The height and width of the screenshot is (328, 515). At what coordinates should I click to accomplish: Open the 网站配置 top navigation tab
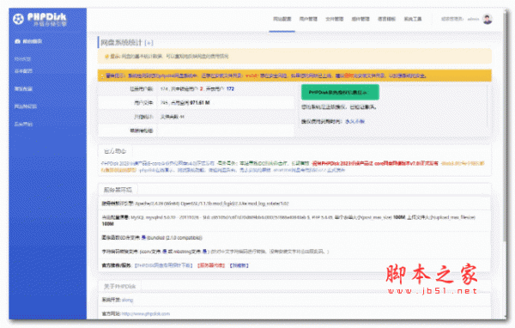(282, 19)
